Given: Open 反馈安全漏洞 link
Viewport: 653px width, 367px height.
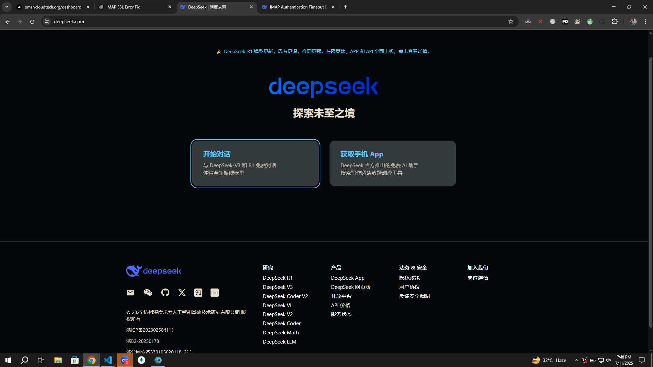Looking at the screenshot, I should pyautogui.click(x=415, y=296).
